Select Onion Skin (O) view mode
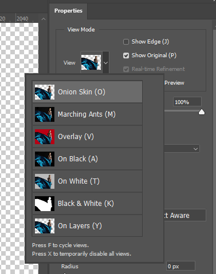 pyautogui.click(x=87, y=92)
